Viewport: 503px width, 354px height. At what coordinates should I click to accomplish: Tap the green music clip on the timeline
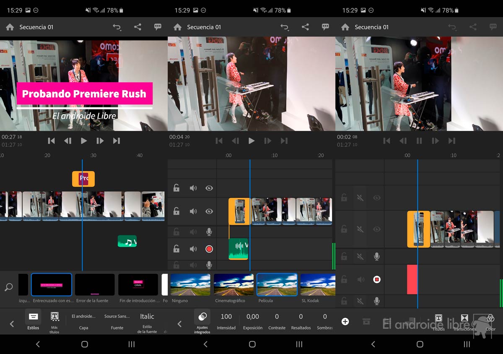127,241
